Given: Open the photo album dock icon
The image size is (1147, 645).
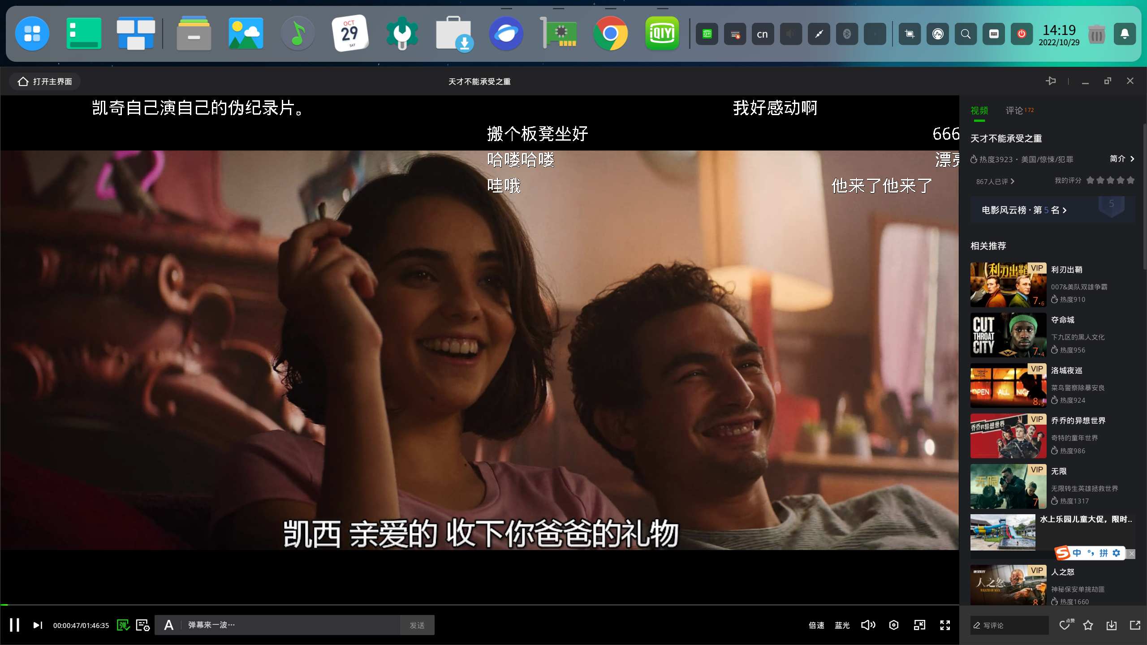Looking at the screenshot, I should [x=246, y=34].
